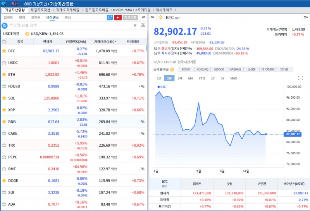Toggle favorite star for BTC
The height and width of the screenshot is (211, 310).
coord(4,51)
